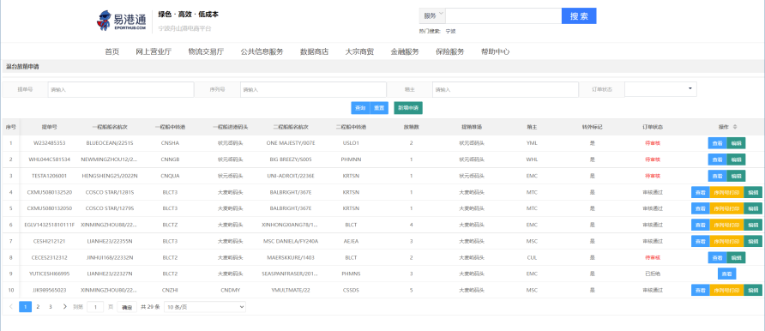This screenshot has width=765, height=331.
Task: Focus the 箱主 filter input
Action: click(x=505, y=89)
